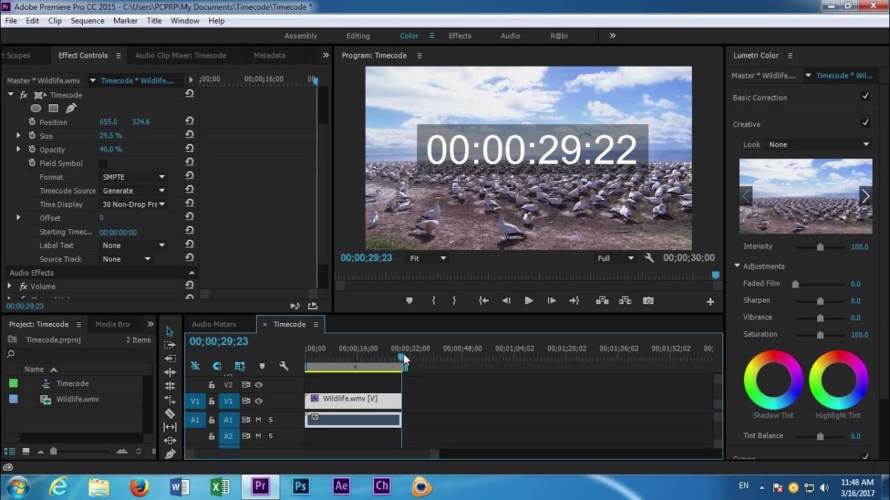This screenshot has height=500, width=890.
Task: Click the Saturation slider handle
Action: click(820, 335)
